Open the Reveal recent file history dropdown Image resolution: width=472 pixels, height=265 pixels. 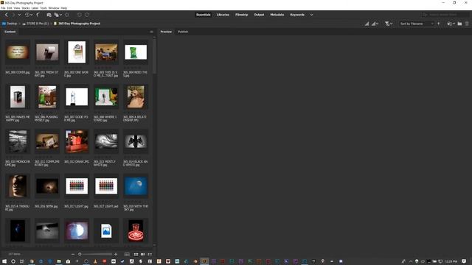pos(29,15)
